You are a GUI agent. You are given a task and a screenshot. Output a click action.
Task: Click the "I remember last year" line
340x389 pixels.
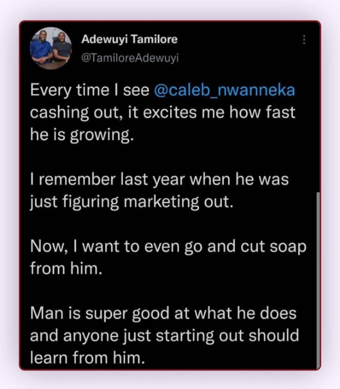pyautogui.click(x=109, y=180)
